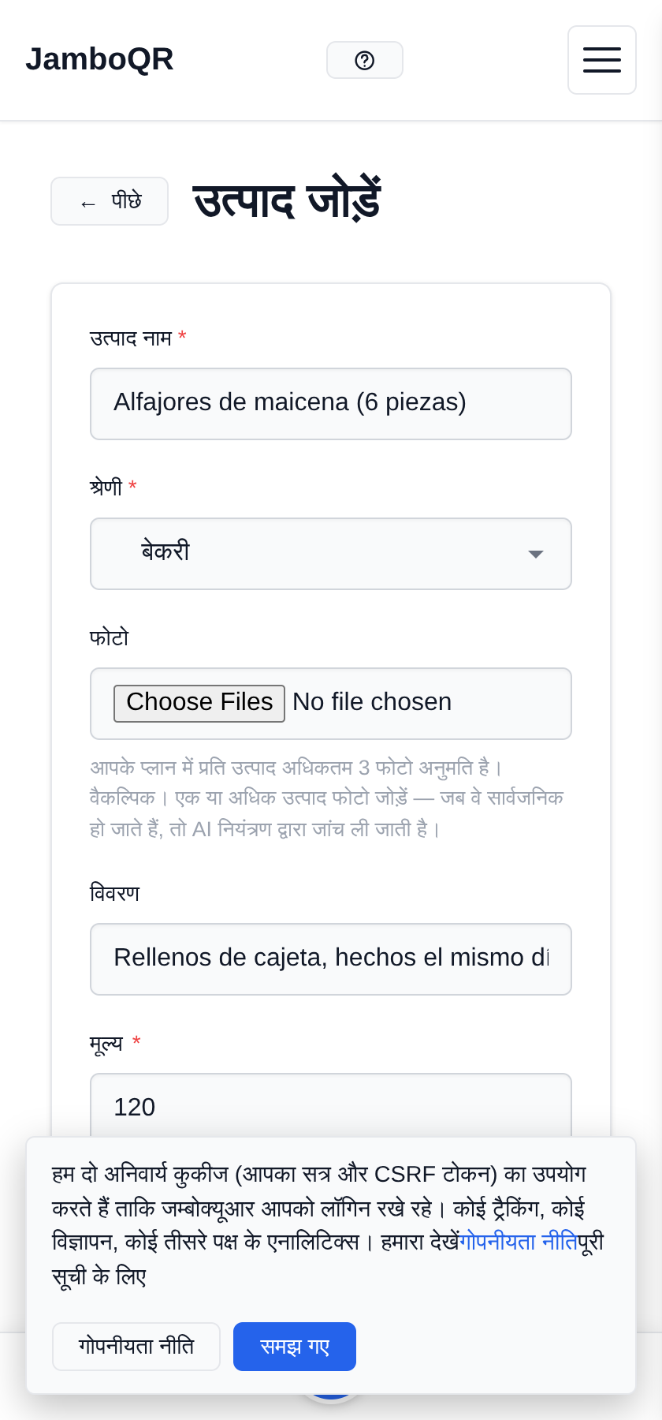Click the मूल्य price field with 120
This screenshot has width=662, height=1420.
pyautogui.click(x=331, y=1105)
